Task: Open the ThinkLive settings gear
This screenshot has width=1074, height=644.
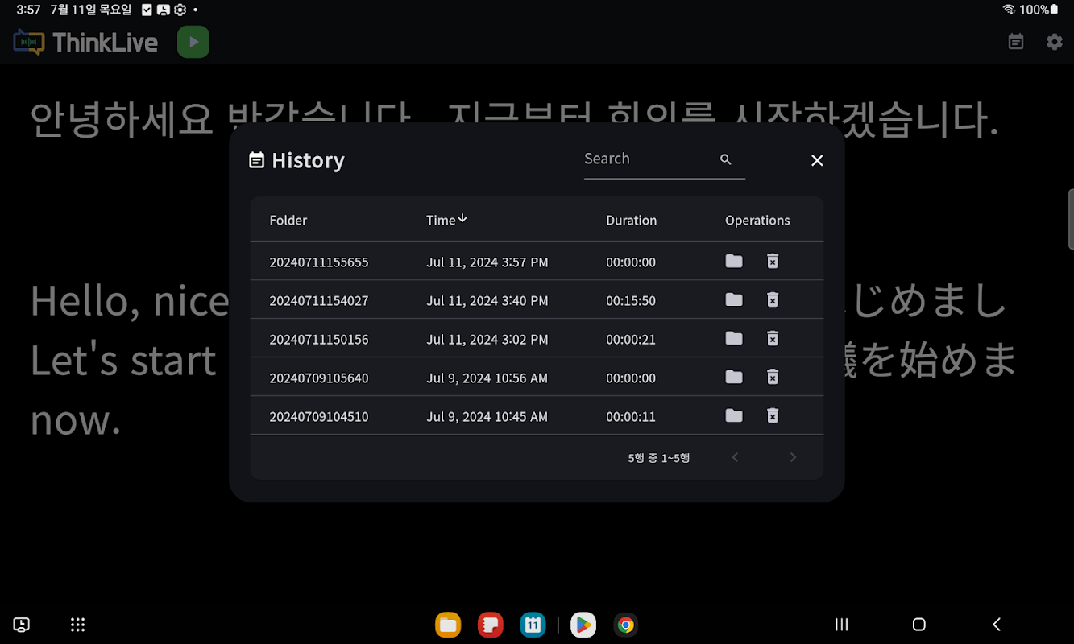Action: pyautogui.click(x=1054, y=42)
